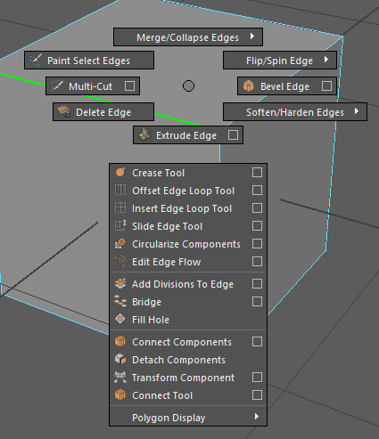Click the Edit Edge Flow icon
The height and width of the screenshot is (439, 379).
point(120,261)
